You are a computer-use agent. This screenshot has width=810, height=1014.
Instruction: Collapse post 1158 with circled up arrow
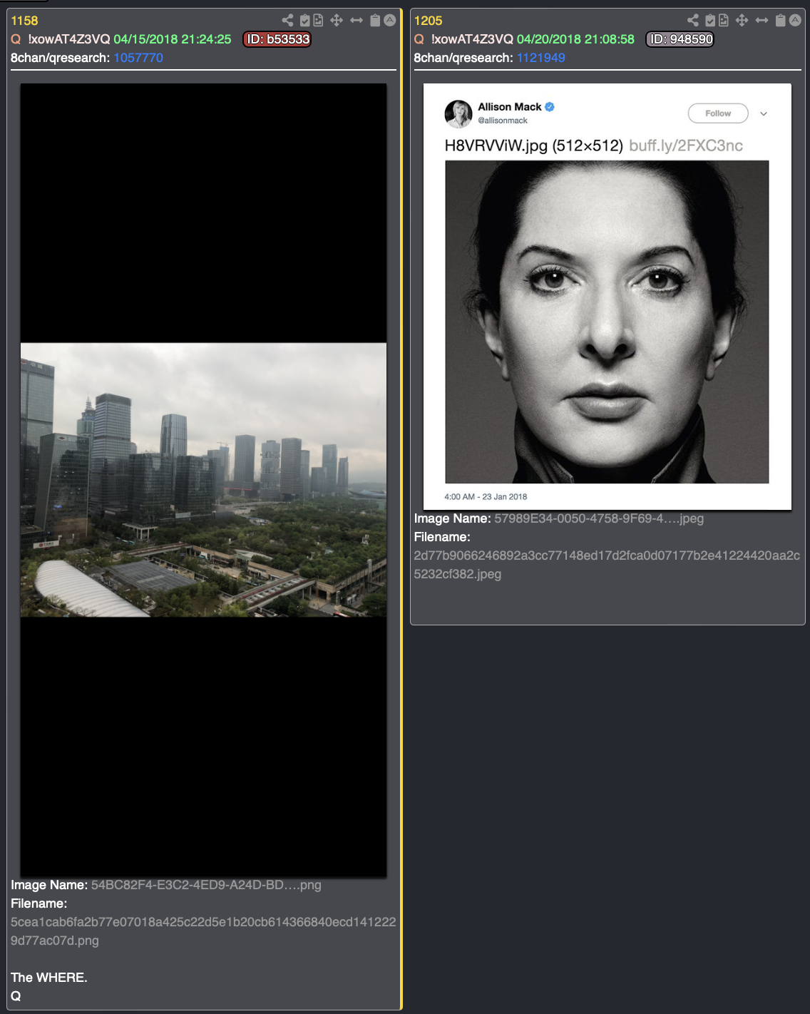click(x=390, y=20)
